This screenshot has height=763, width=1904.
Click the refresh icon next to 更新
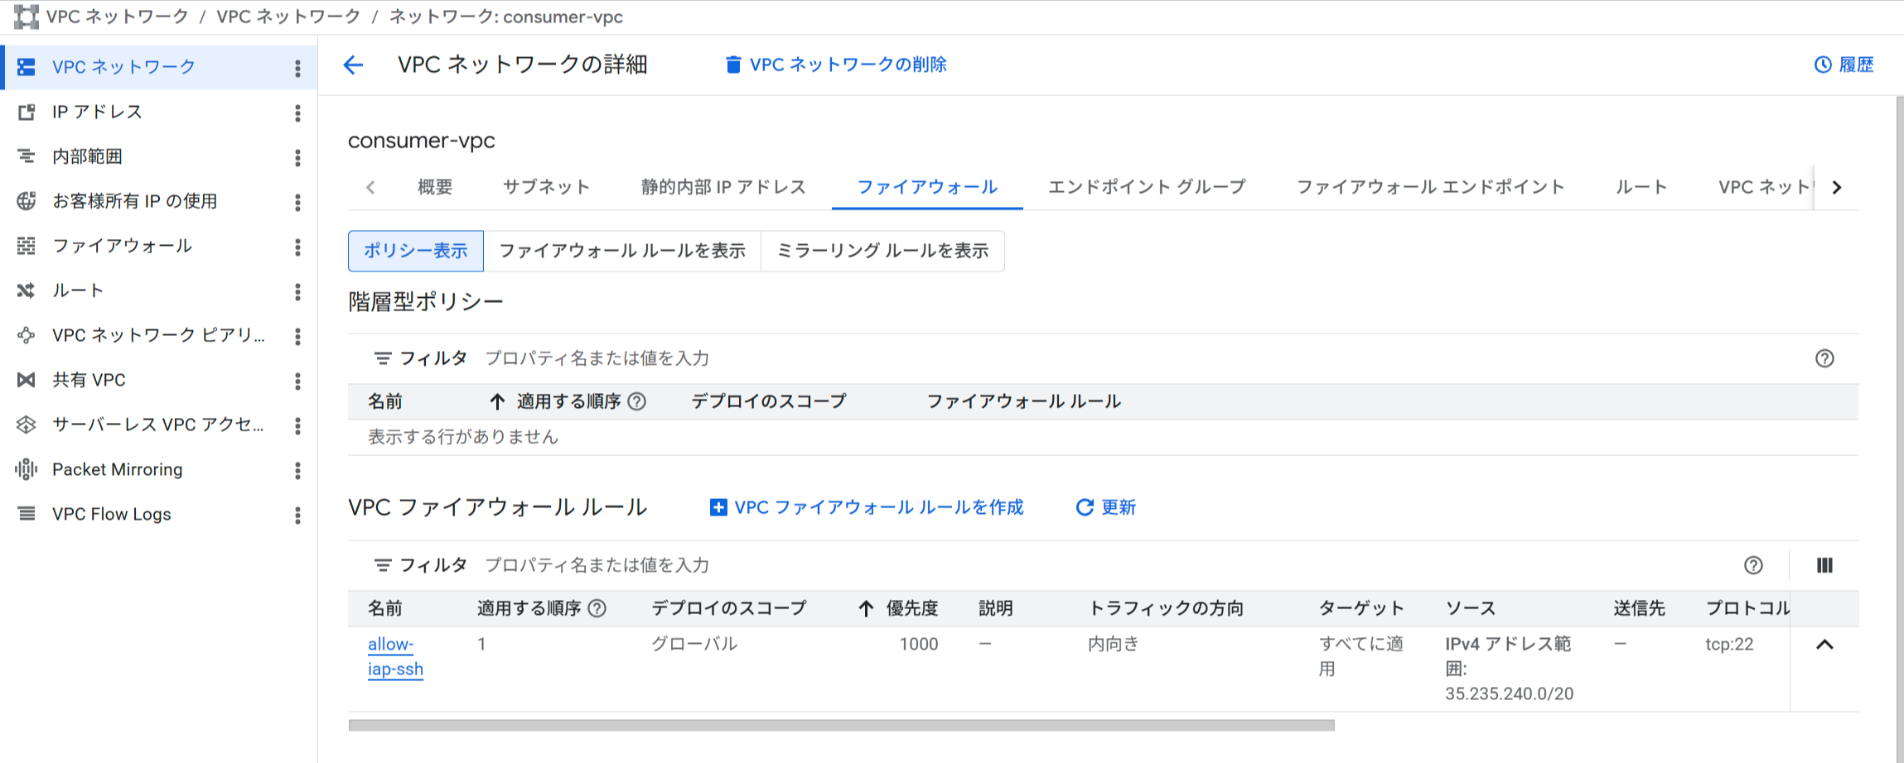(1085, 507)
